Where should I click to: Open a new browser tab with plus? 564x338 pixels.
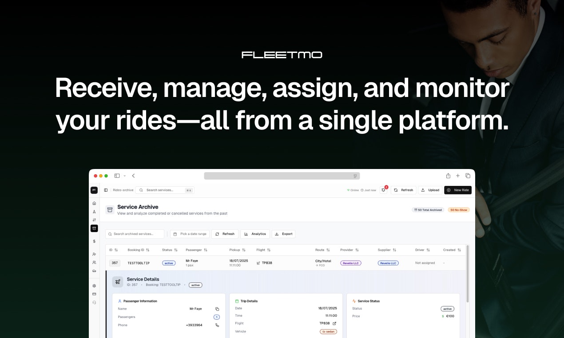tap(458, 176)
